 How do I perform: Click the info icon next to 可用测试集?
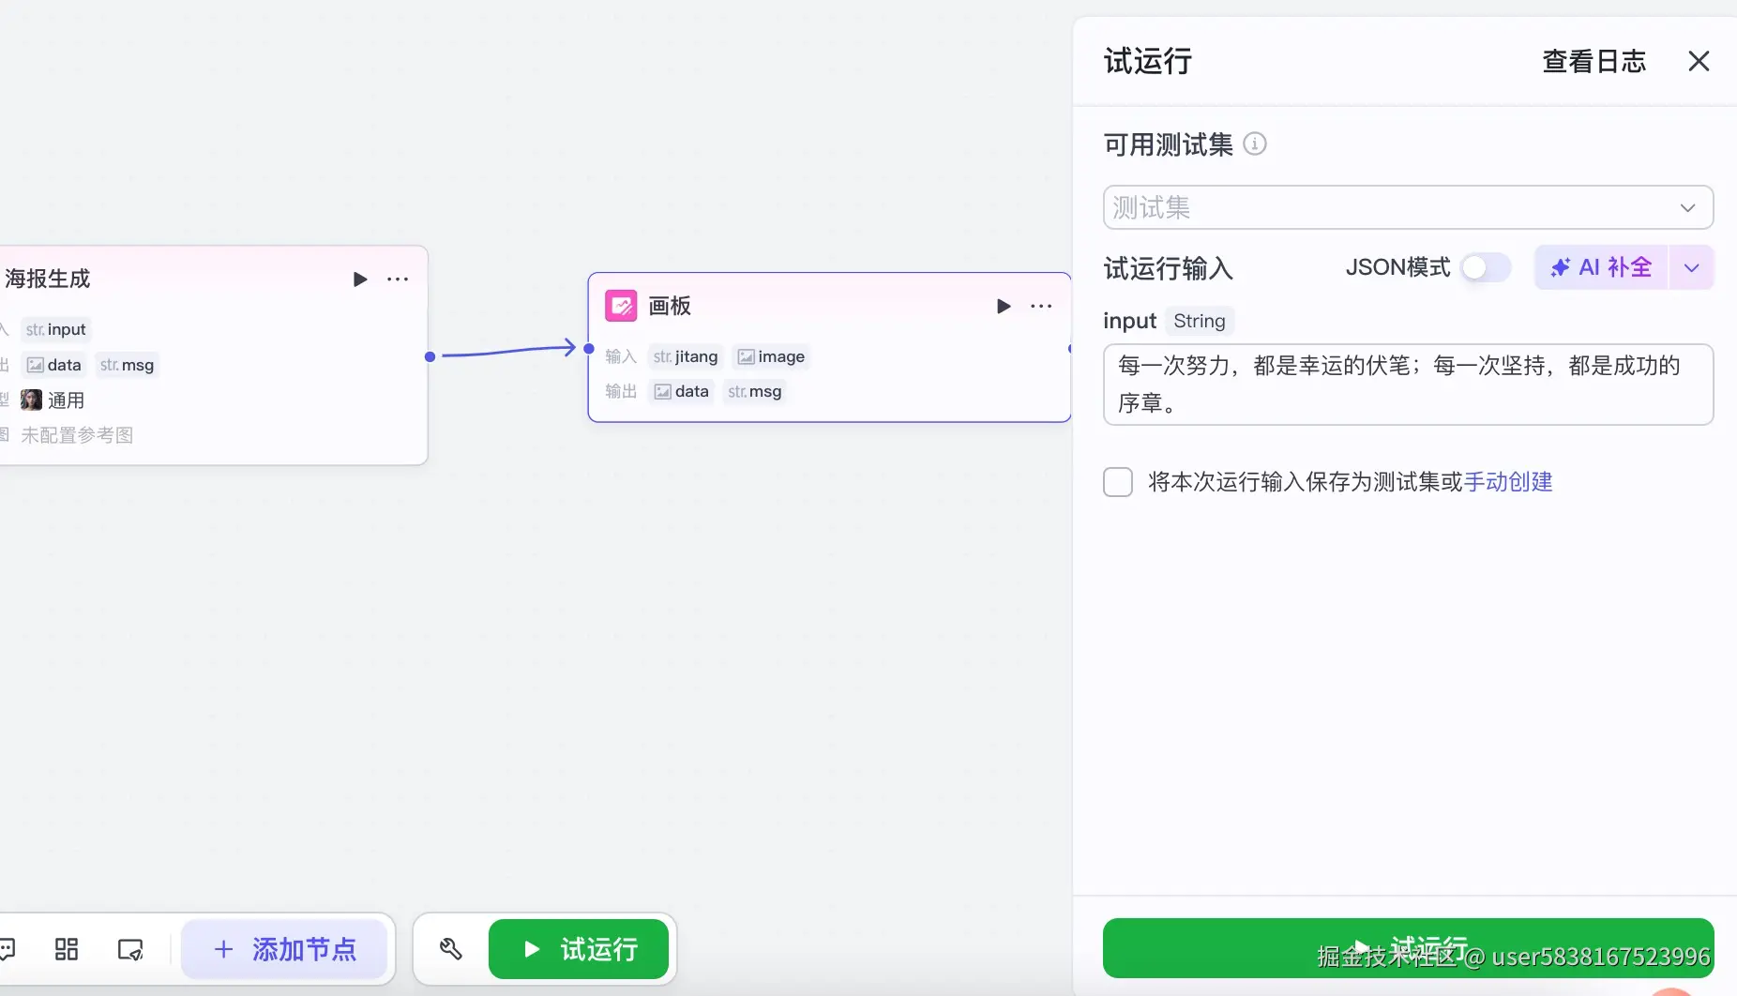pyautogui.click(x=1256, y=143)
